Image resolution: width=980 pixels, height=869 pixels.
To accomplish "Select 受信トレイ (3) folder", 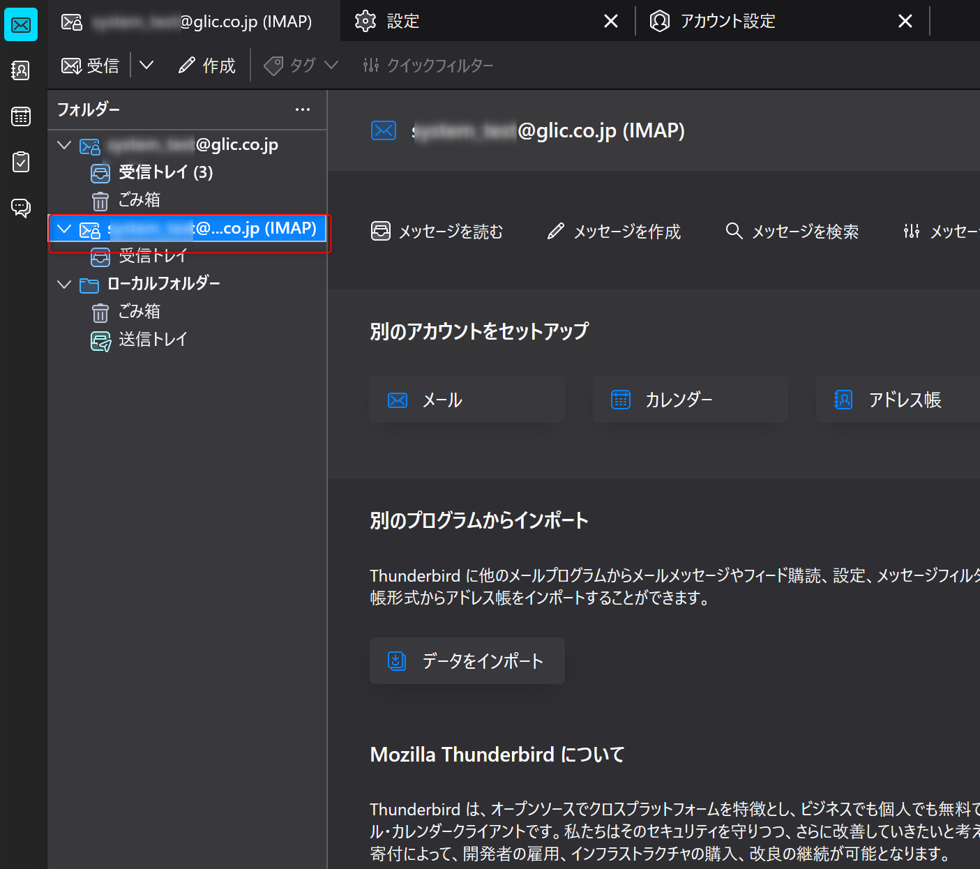I will tap(165, 172).
